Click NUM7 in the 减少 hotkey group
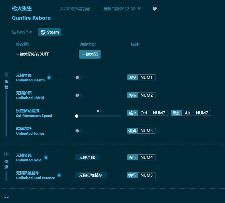225x203 pixels. (x=159, y=113)
